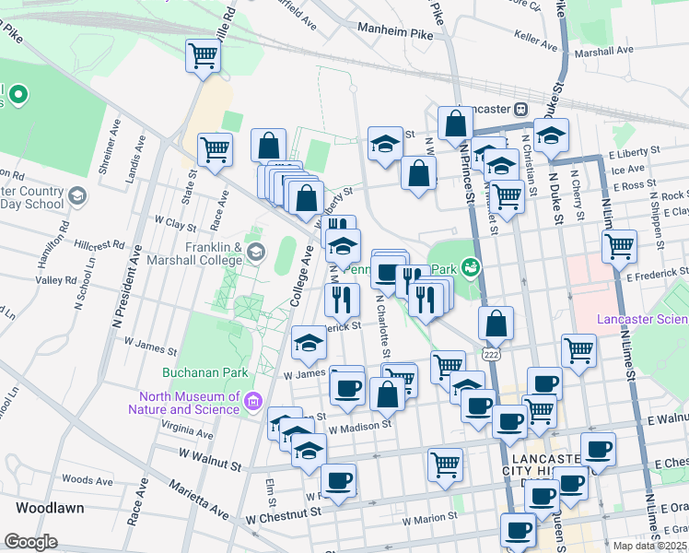The width and height of the screenshot is (689, 553).
Task: Click green location pin on large park at left edge
Action: click(18, 95)
